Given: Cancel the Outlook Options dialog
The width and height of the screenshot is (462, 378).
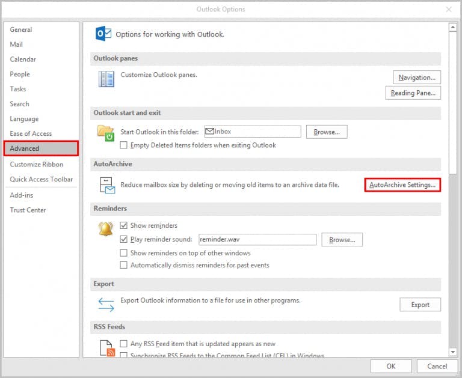Looking at the screenshot, I should (437, 366).
